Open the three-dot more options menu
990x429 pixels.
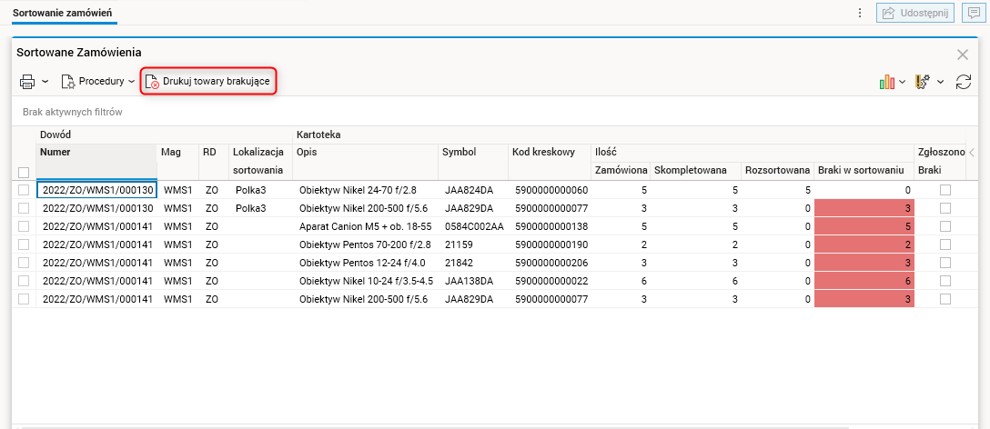coord(859,13)
